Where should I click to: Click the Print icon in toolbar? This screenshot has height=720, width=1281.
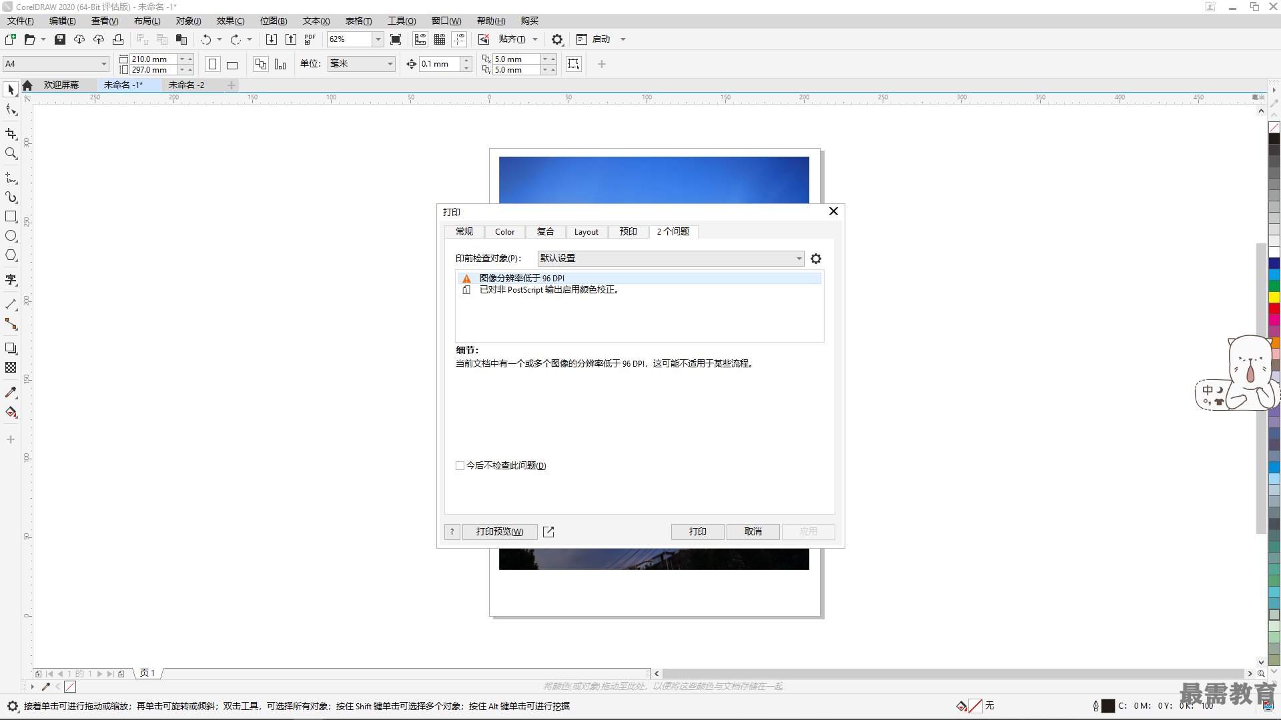coord(118,39)
